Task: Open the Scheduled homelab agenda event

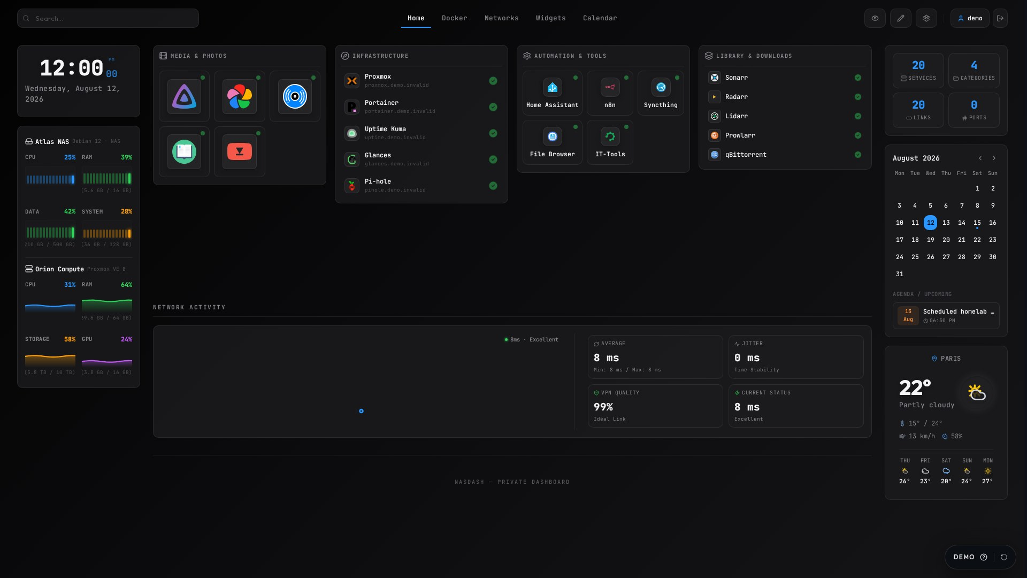Action: point(946,316)
